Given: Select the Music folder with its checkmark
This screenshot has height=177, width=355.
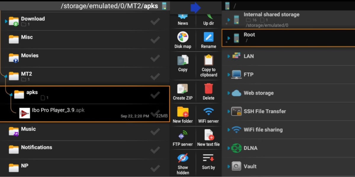Looking at the screenshot, I should point(155,132).
